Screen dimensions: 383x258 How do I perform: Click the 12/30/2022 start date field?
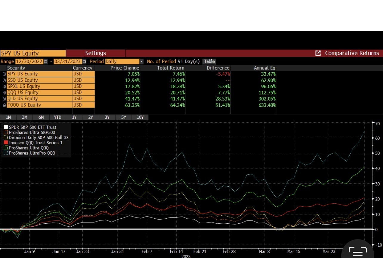tap(29, 61)
